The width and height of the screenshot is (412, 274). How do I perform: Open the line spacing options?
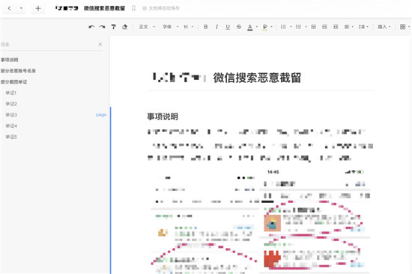(363, 27)
